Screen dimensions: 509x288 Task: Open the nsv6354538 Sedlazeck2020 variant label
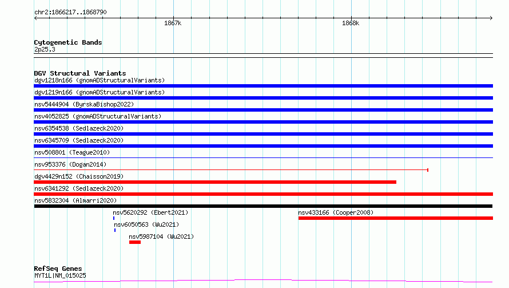click(79, 128)
